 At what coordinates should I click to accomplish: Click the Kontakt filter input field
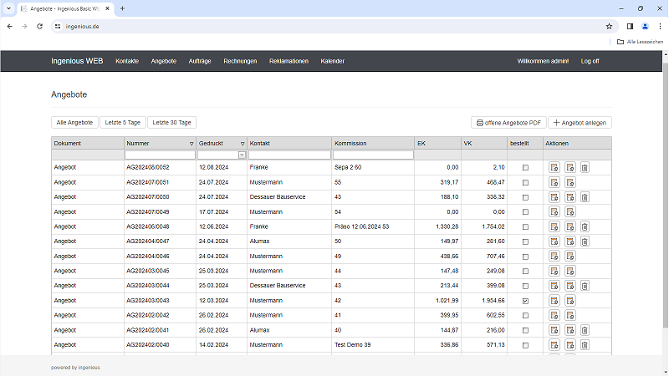pos(289,155)
